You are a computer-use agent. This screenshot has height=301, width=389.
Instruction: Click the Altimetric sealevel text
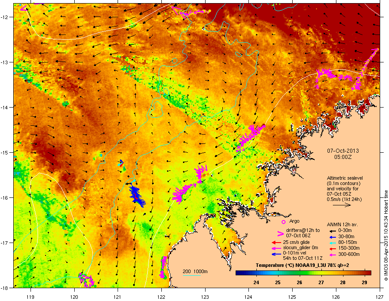tap(345, 178)
